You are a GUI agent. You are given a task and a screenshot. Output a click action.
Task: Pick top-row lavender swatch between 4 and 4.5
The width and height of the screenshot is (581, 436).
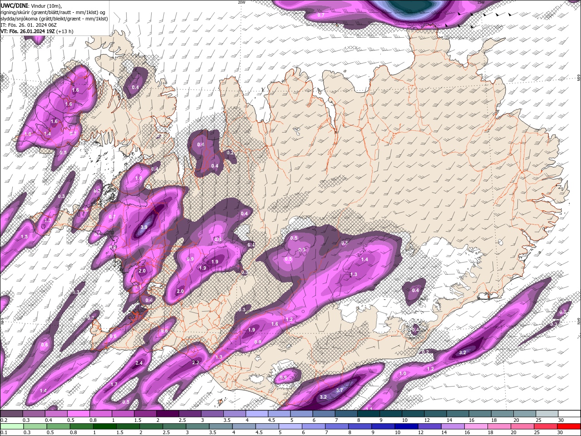pos(257,414)
